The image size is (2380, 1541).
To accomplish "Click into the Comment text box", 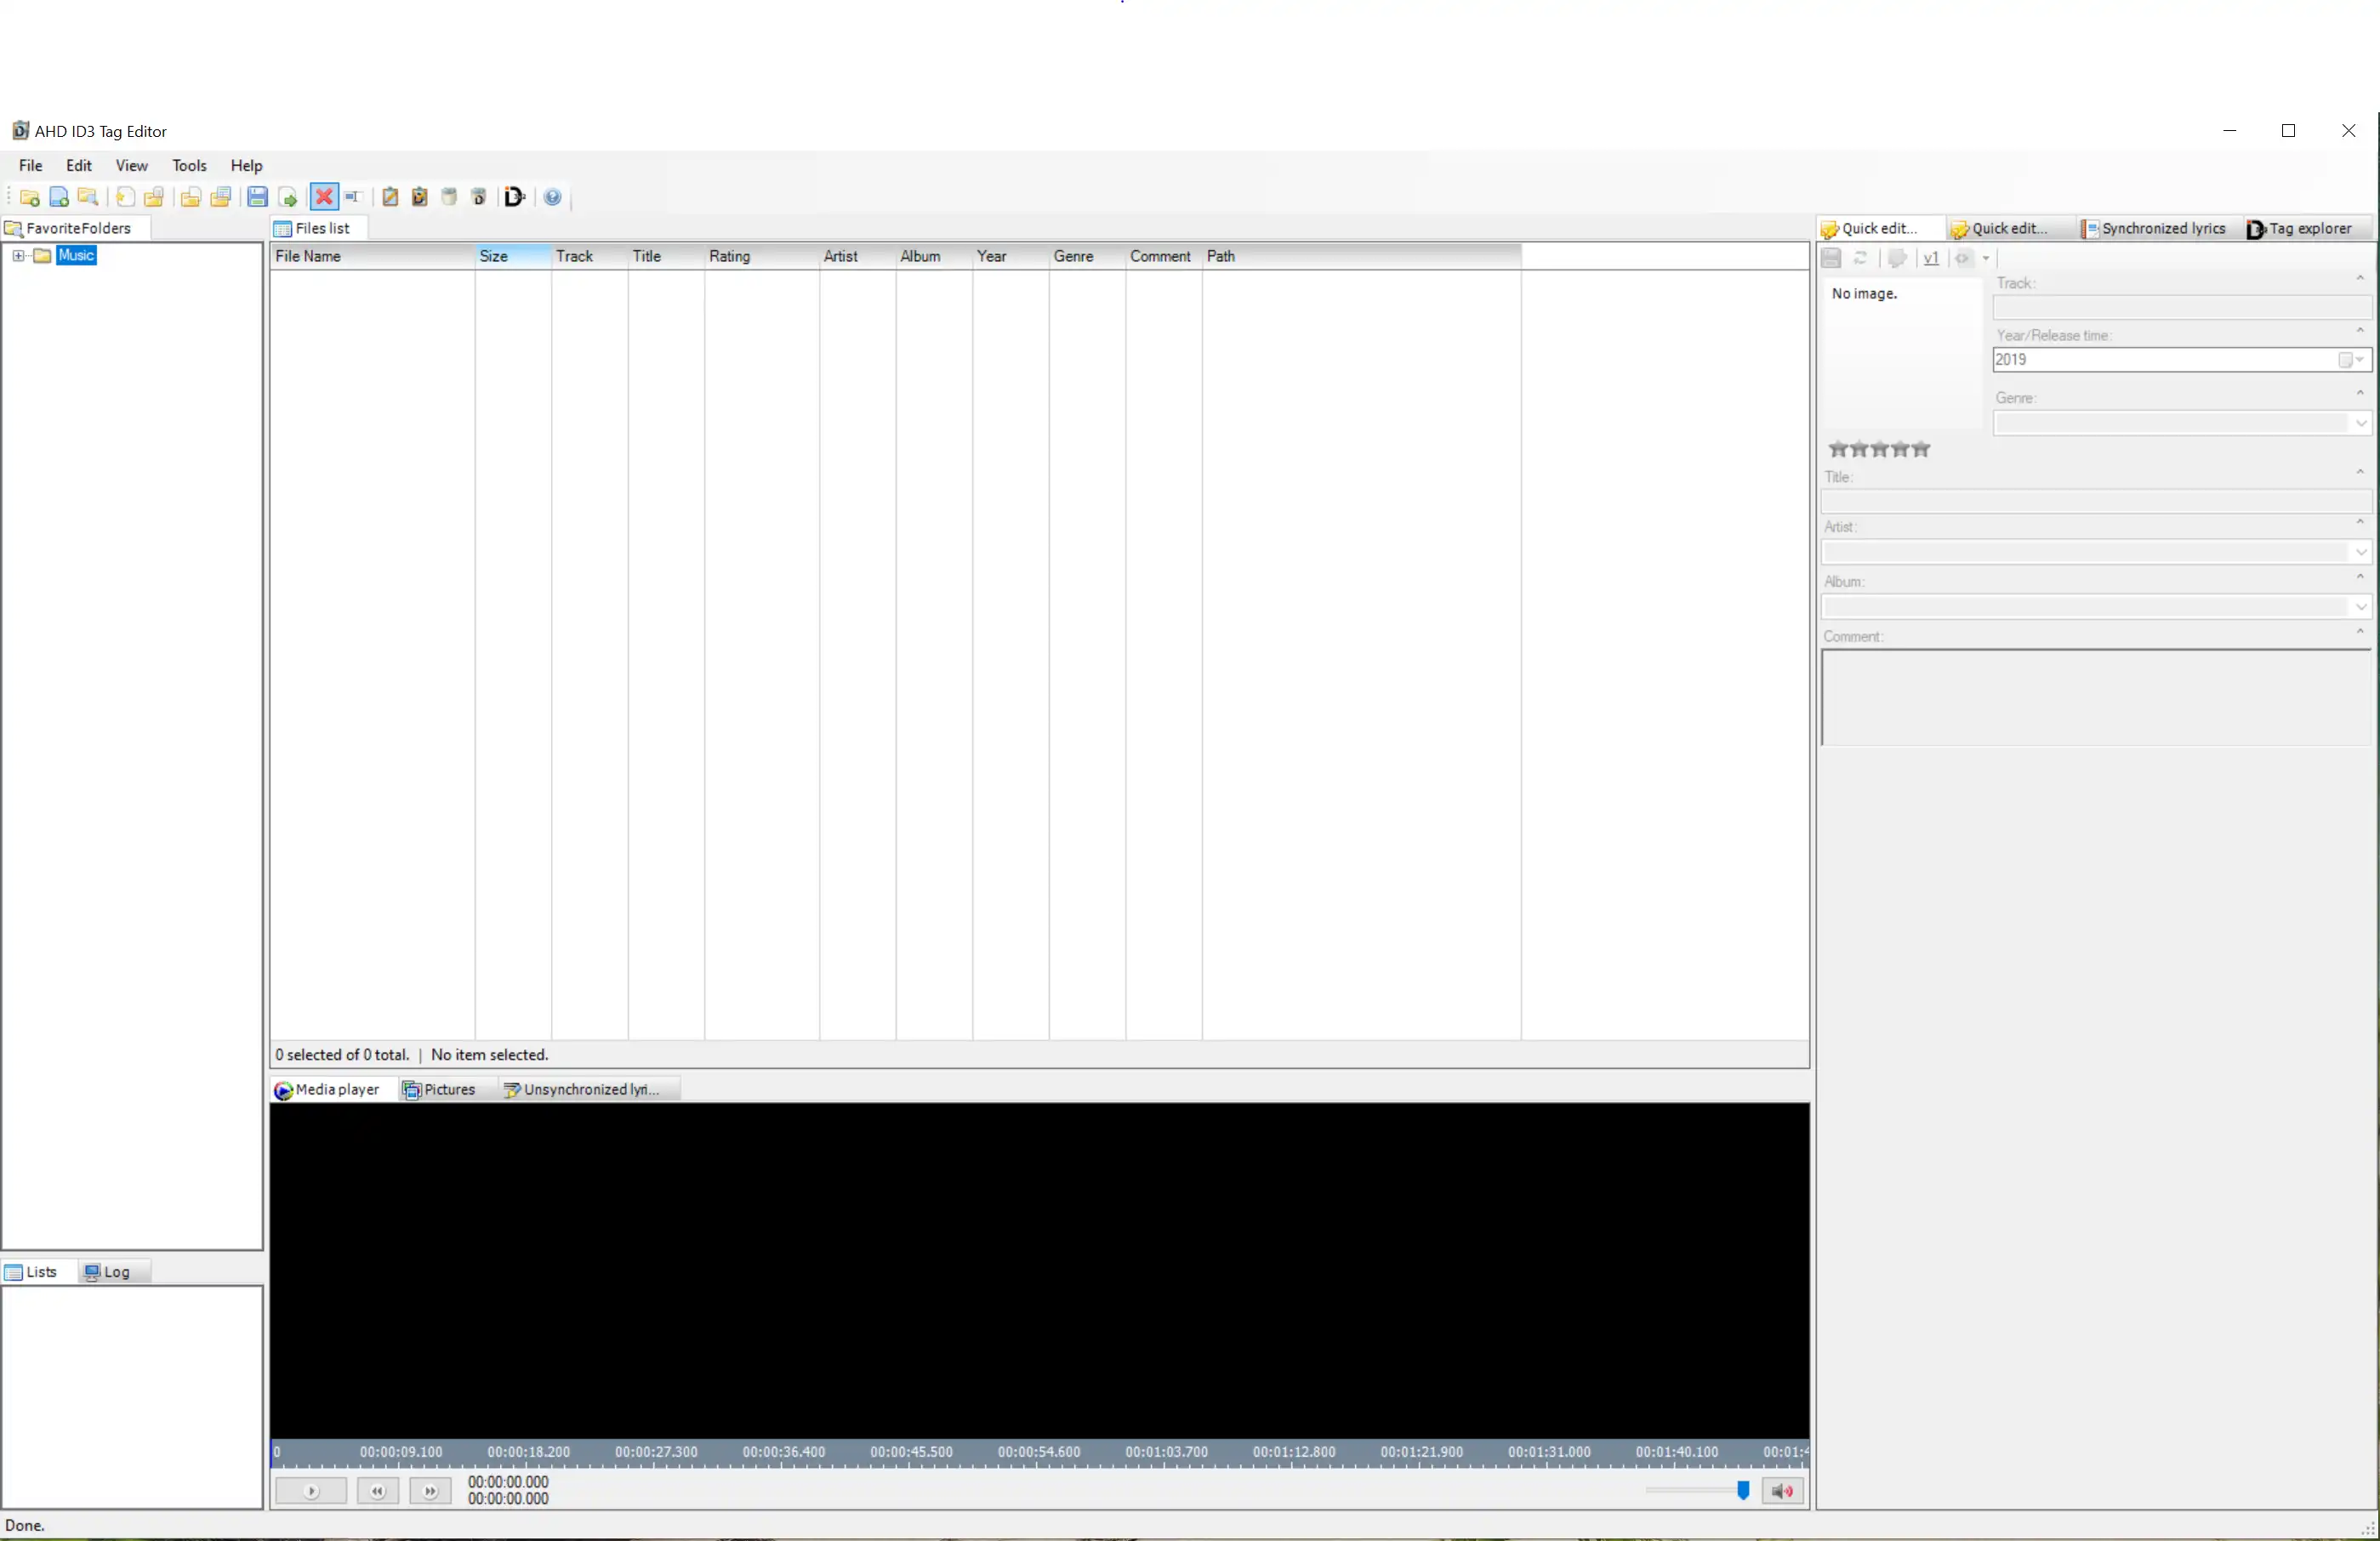I will point(2094,697).
